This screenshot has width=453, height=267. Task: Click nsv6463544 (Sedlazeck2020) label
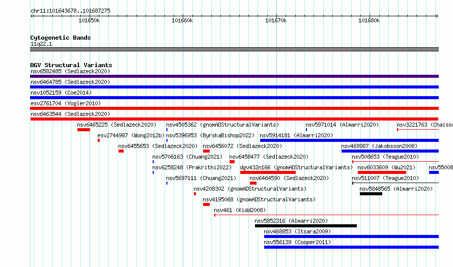[70, 114]
